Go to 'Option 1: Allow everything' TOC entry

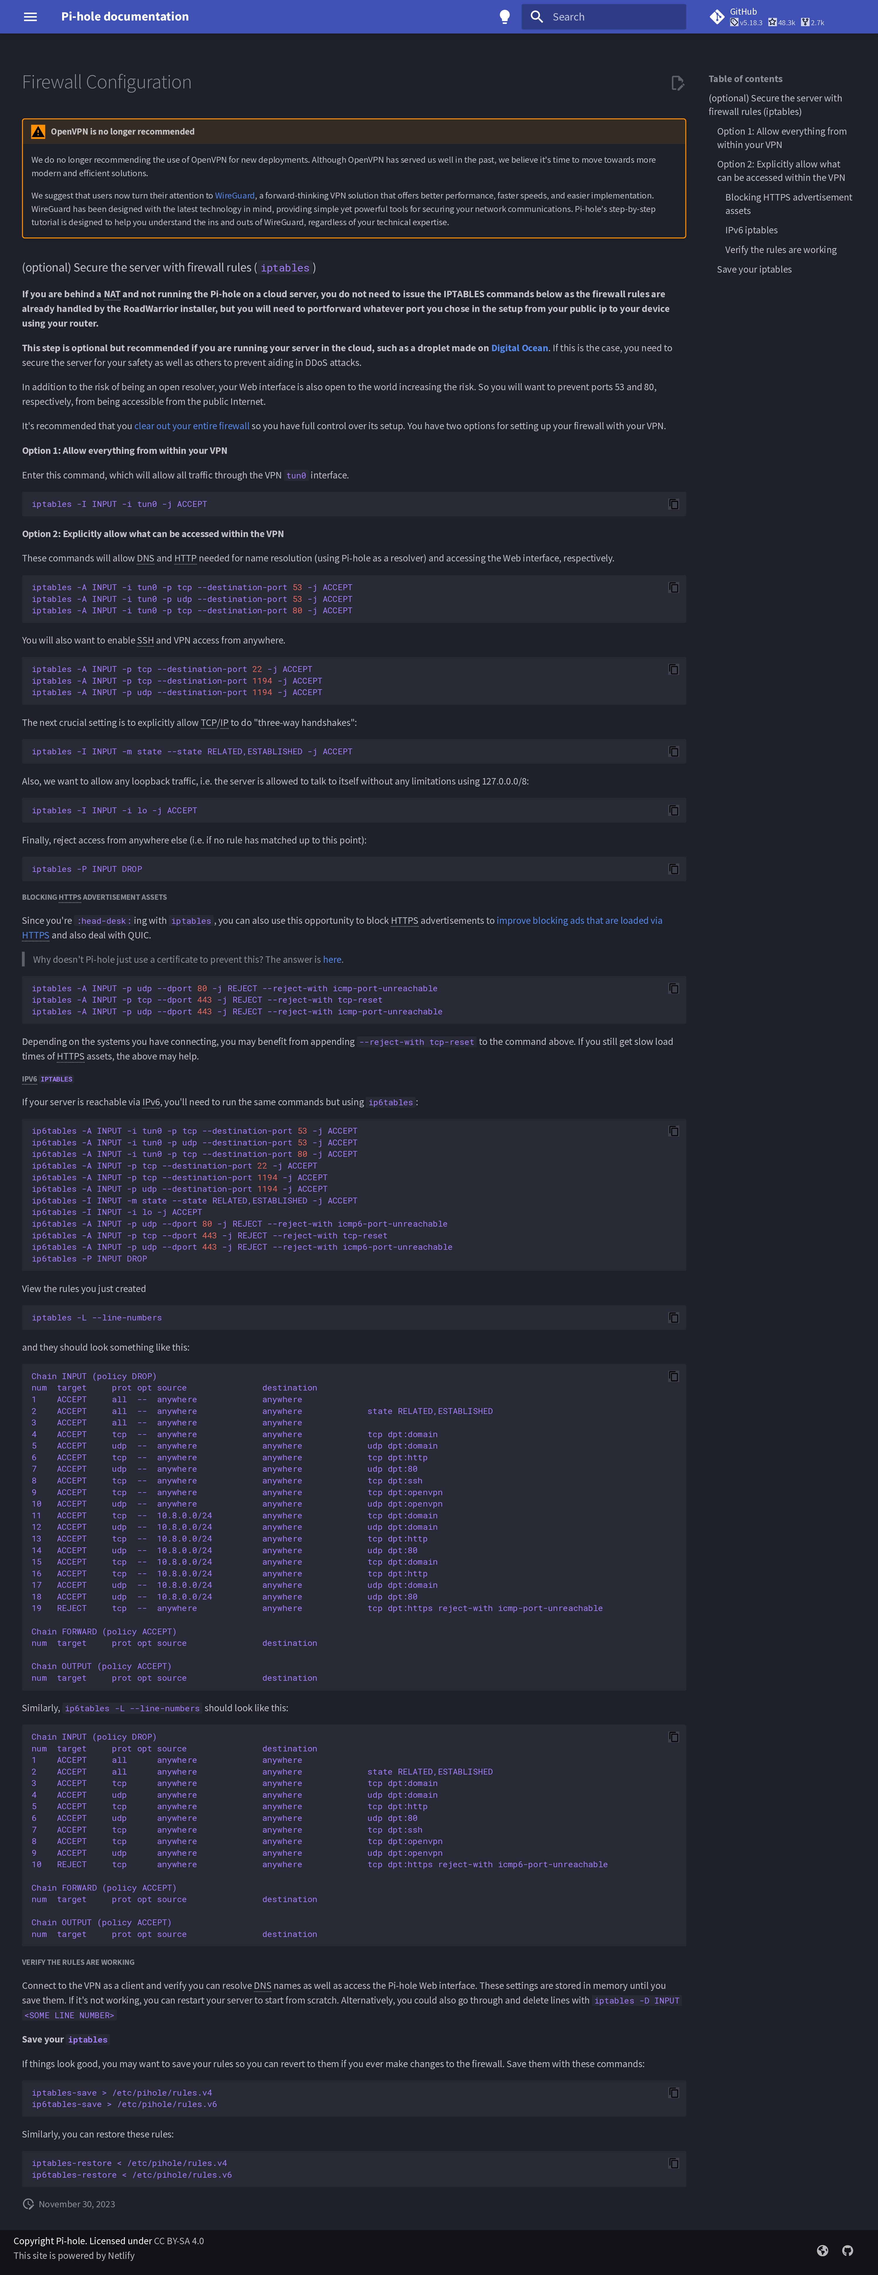782,138
